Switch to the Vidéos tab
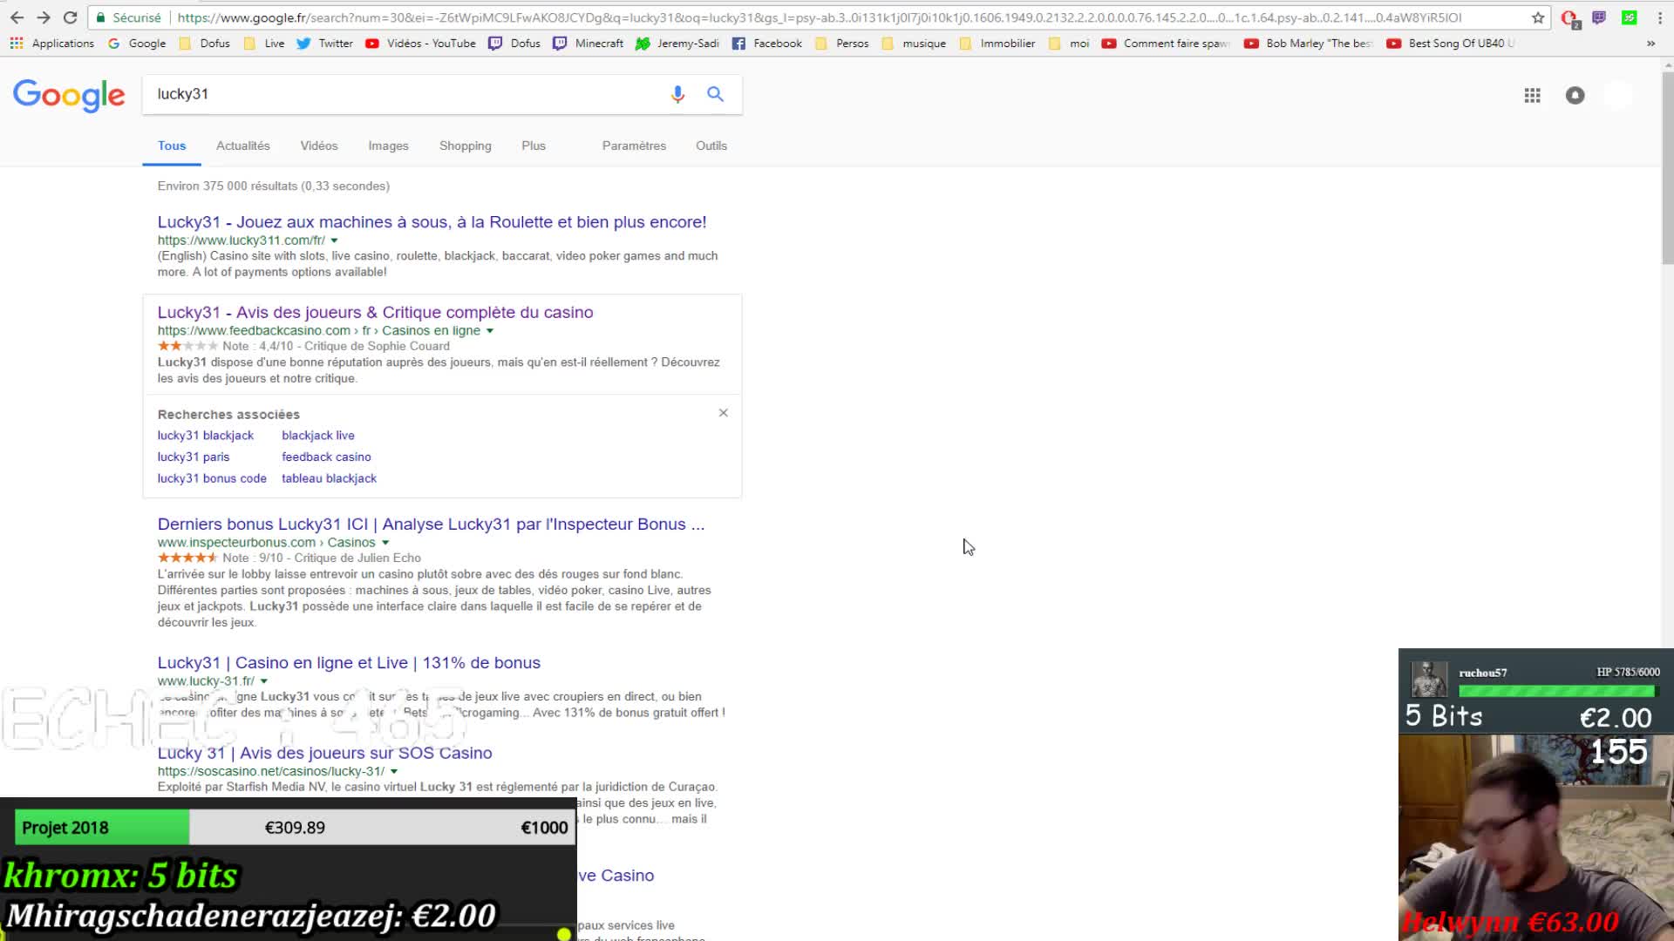 319,146
